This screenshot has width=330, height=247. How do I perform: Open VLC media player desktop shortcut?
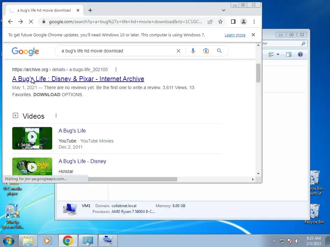(12, 188)
